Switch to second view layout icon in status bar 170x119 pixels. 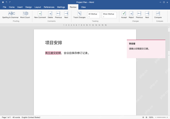click(x=146, y=117)
